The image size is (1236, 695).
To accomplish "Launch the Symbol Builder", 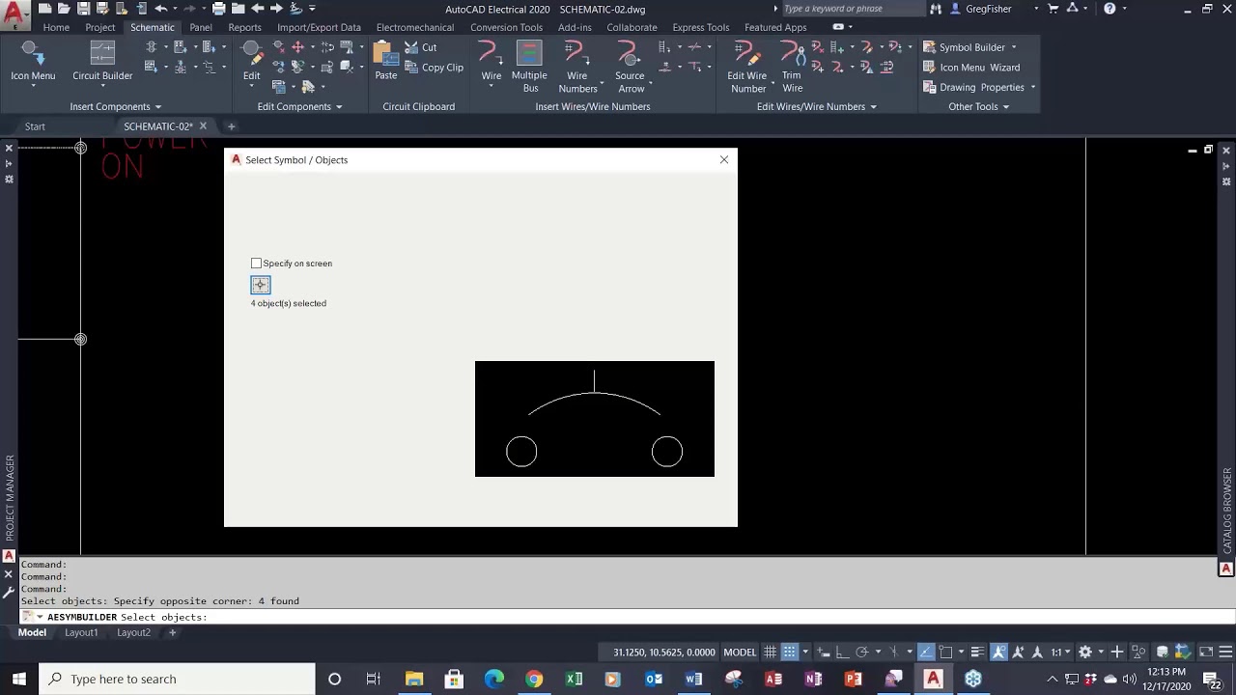I will pos(964,47).
